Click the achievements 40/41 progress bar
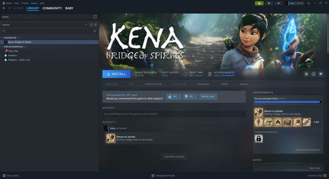329x179 pixels. pyautogui.click(x=228, y=76)
